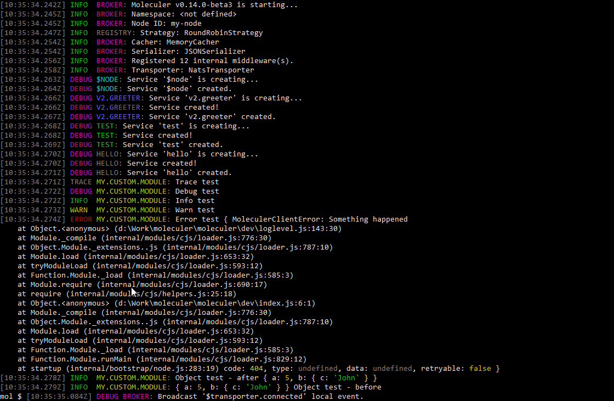Click 'MoleculerClientError: Something happened' text
Viewport: 614px width, 401px height.
tap(320, 219)
